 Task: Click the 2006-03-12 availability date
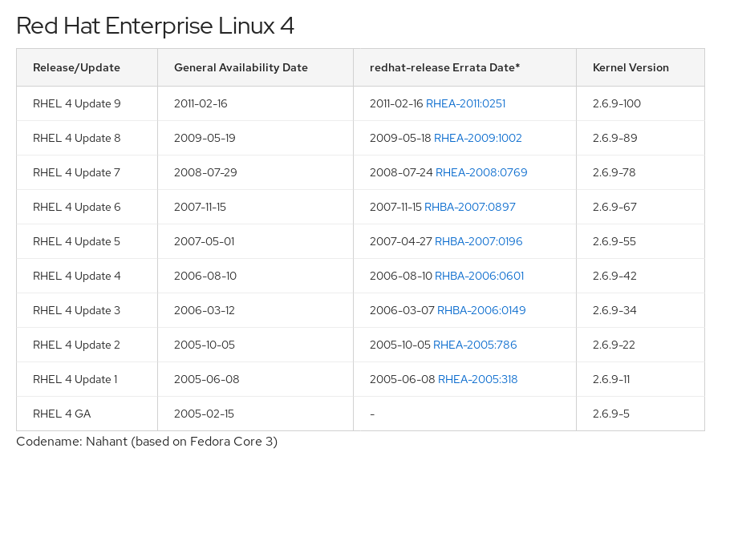pos(205,310)
